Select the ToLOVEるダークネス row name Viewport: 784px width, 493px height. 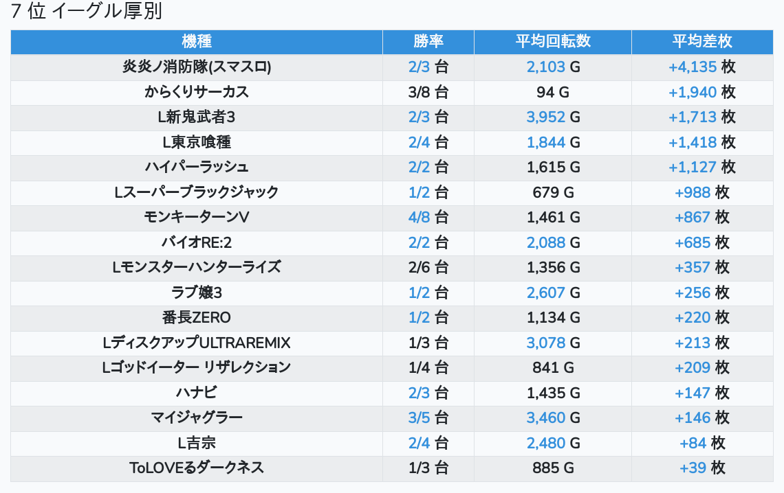197,468
